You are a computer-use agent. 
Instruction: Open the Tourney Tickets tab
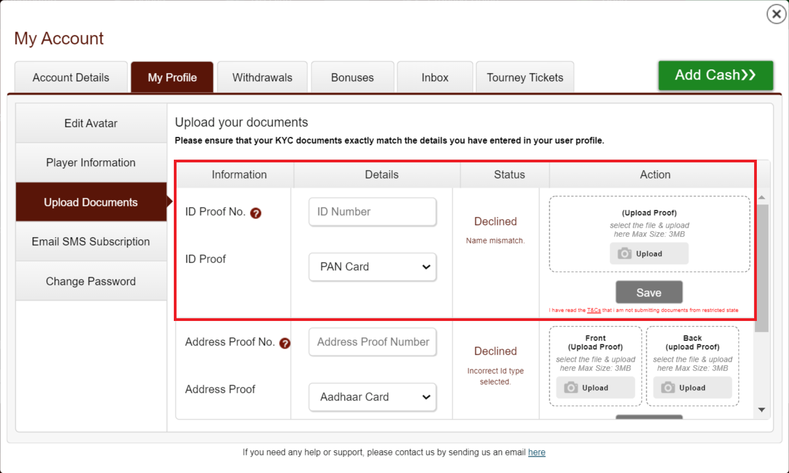[x=524, y=77]
